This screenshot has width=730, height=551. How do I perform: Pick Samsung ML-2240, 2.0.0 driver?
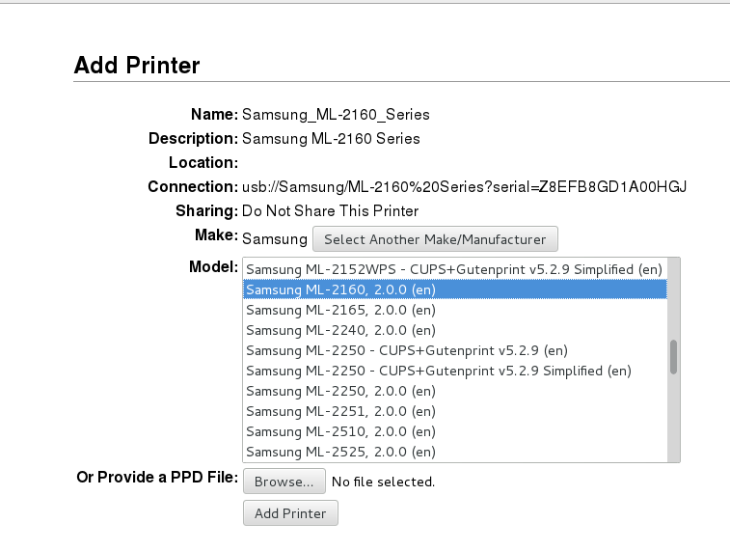click(340, 330)
